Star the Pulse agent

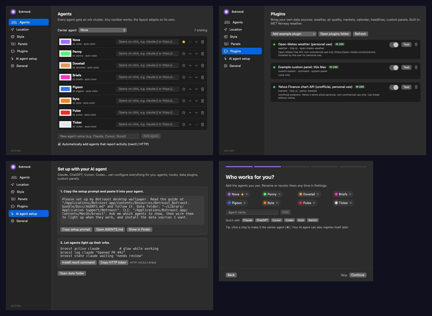(x=184, y=113)
